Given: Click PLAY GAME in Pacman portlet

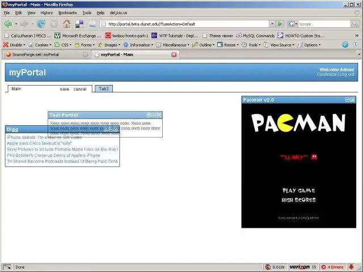Looking at the screenshot, I should pos(299,190).
